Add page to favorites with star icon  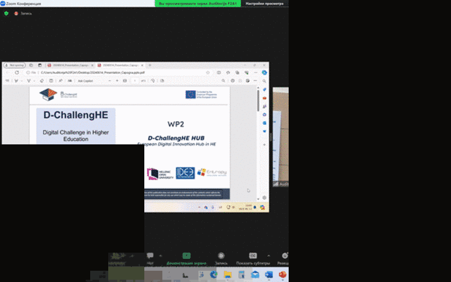[x=208, y=73]
